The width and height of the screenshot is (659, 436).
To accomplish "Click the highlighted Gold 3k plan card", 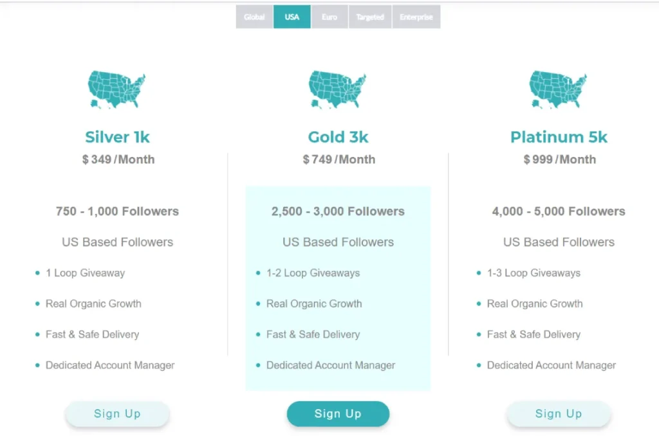I will coord(338,286).
